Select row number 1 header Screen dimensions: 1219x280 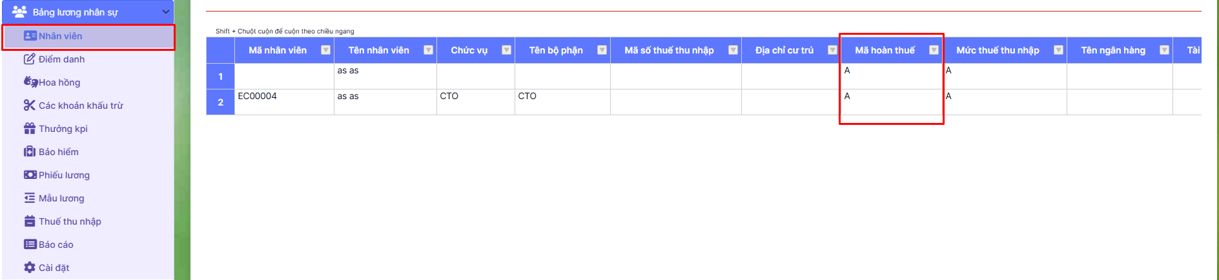coord(220,77)
